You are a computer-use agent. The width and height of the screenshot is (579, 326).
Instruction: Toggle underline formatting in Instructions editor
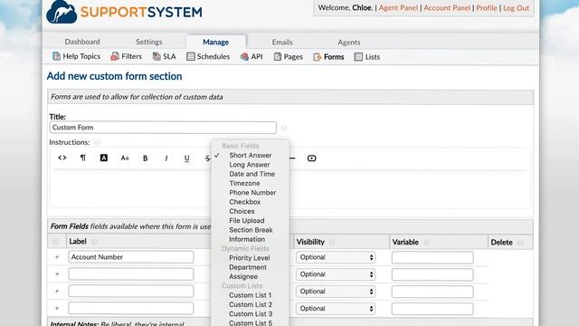pyautogui.click(x=187, y=158)
